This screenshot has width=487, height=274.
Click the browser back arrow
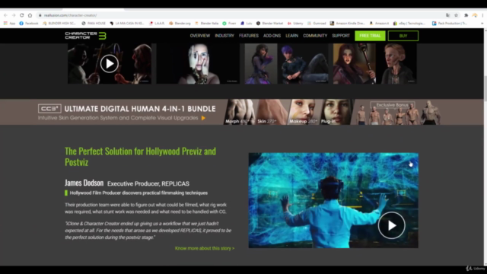coord(5,15)
